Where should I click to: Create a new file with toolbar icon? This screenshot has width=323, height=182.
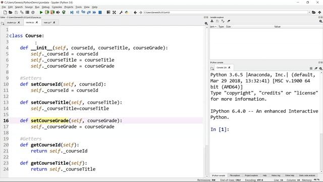coord(5,12)
